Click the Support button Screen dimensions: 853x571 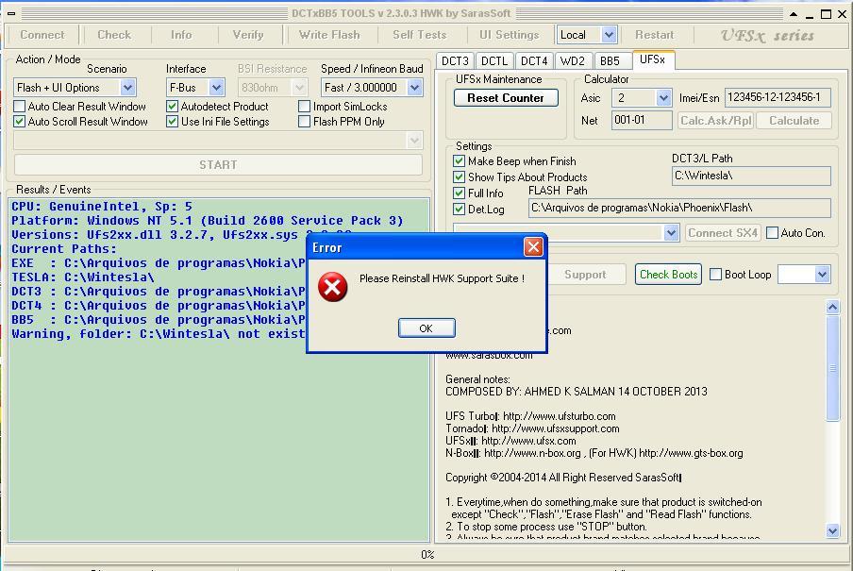point(586,275)
